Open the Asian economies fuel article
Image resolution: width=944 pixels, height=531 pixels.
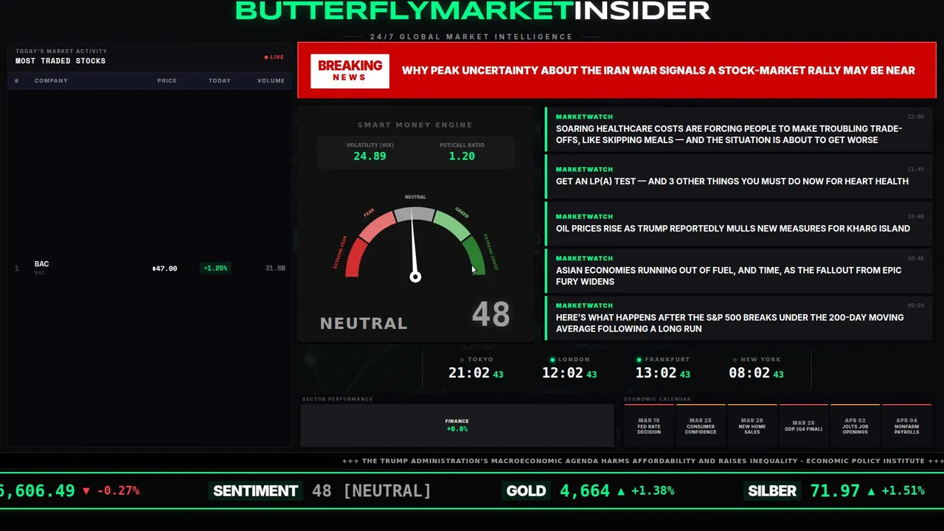(x=739, y=271)
